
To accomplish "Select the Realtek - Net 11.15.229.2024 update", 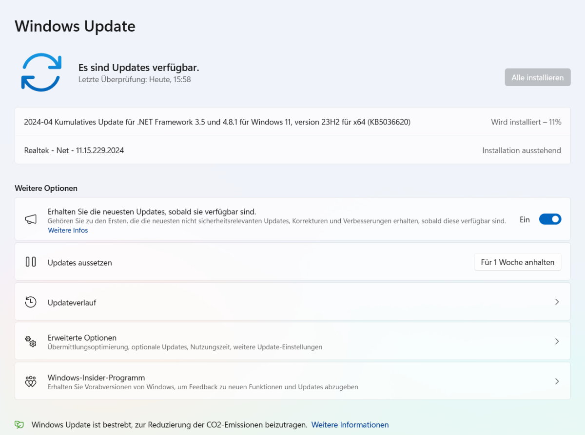I will pos(292,150).
